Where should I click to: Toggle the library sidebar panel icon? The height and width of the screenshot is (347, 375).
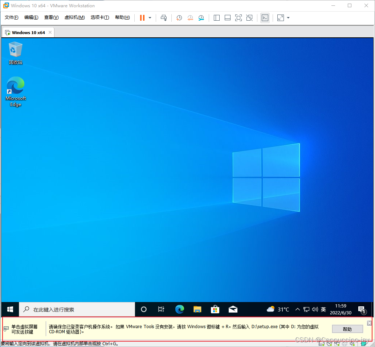(x=217, y=18)
